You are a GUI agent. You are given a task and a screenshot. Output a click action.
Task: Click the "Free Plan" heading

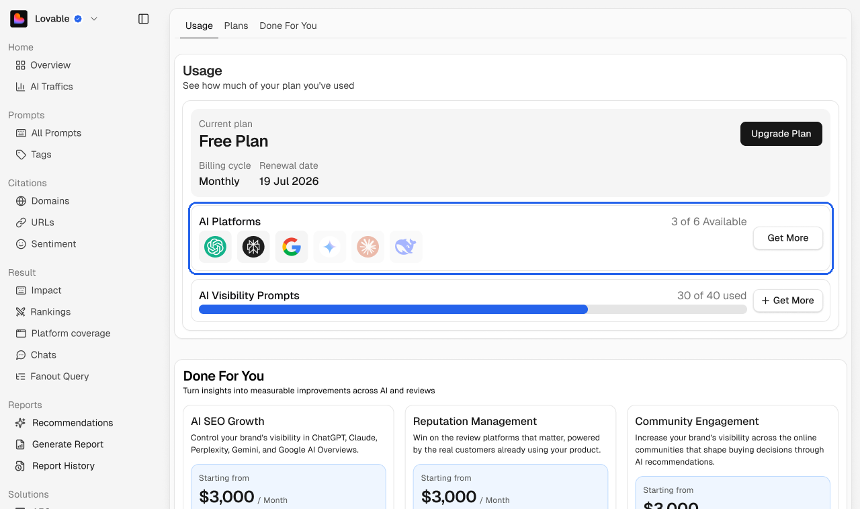(x=234, y=141)
